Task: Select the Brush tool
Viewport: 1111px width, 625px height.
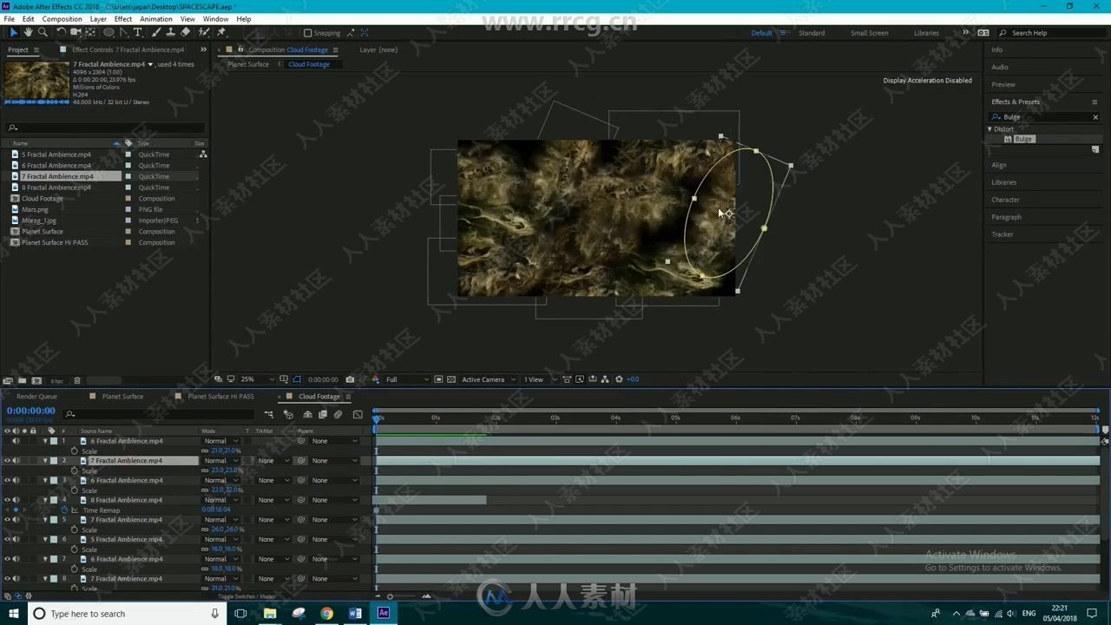Action: (156, 32)
